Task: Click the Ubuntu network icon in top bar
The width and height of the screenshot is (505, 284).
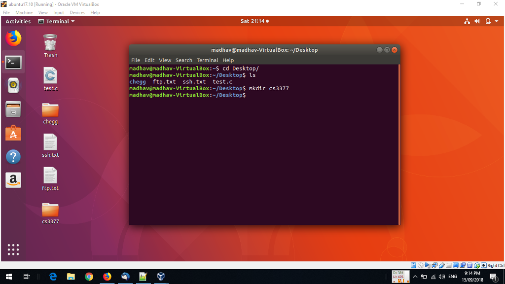Action: point(467,21)
